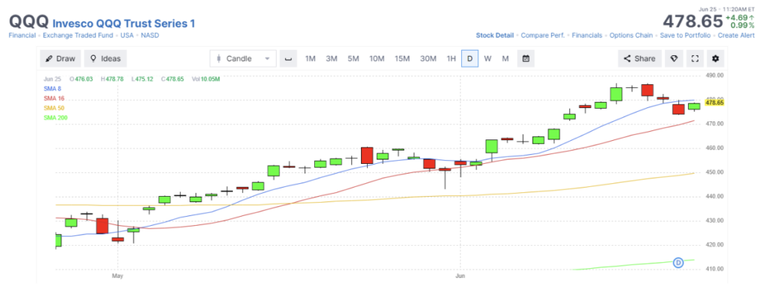Screen dimensions: 764x301
Task: Open Compare Perf. link
Action: click(543, 36)
